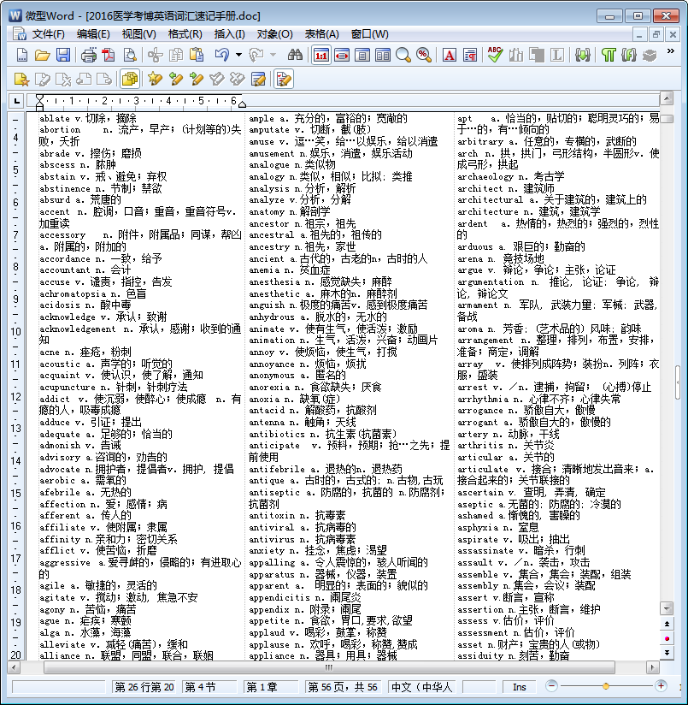Click the zoom slider handle
Image resolution: width=688 pixels, height=705 pixels.
pyautogui.click(x=606, y=686)
